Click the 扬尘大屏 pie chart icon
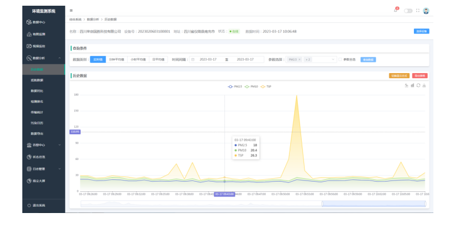The height and width of the screenshot is (225, 458). [x=29, y=180]
